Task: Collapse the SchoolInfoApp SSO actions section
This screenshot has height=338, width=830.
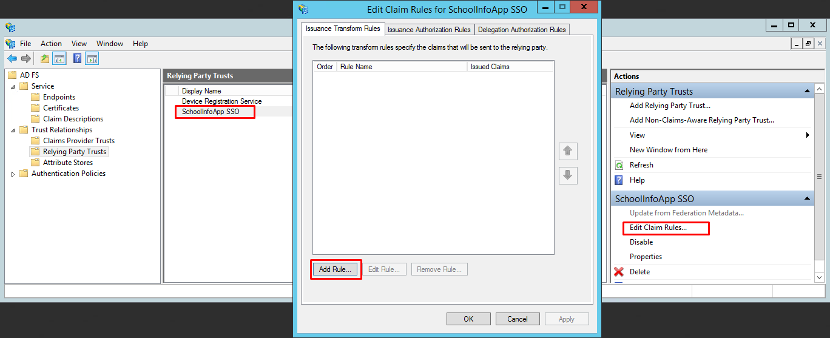Action: point(808,198)
